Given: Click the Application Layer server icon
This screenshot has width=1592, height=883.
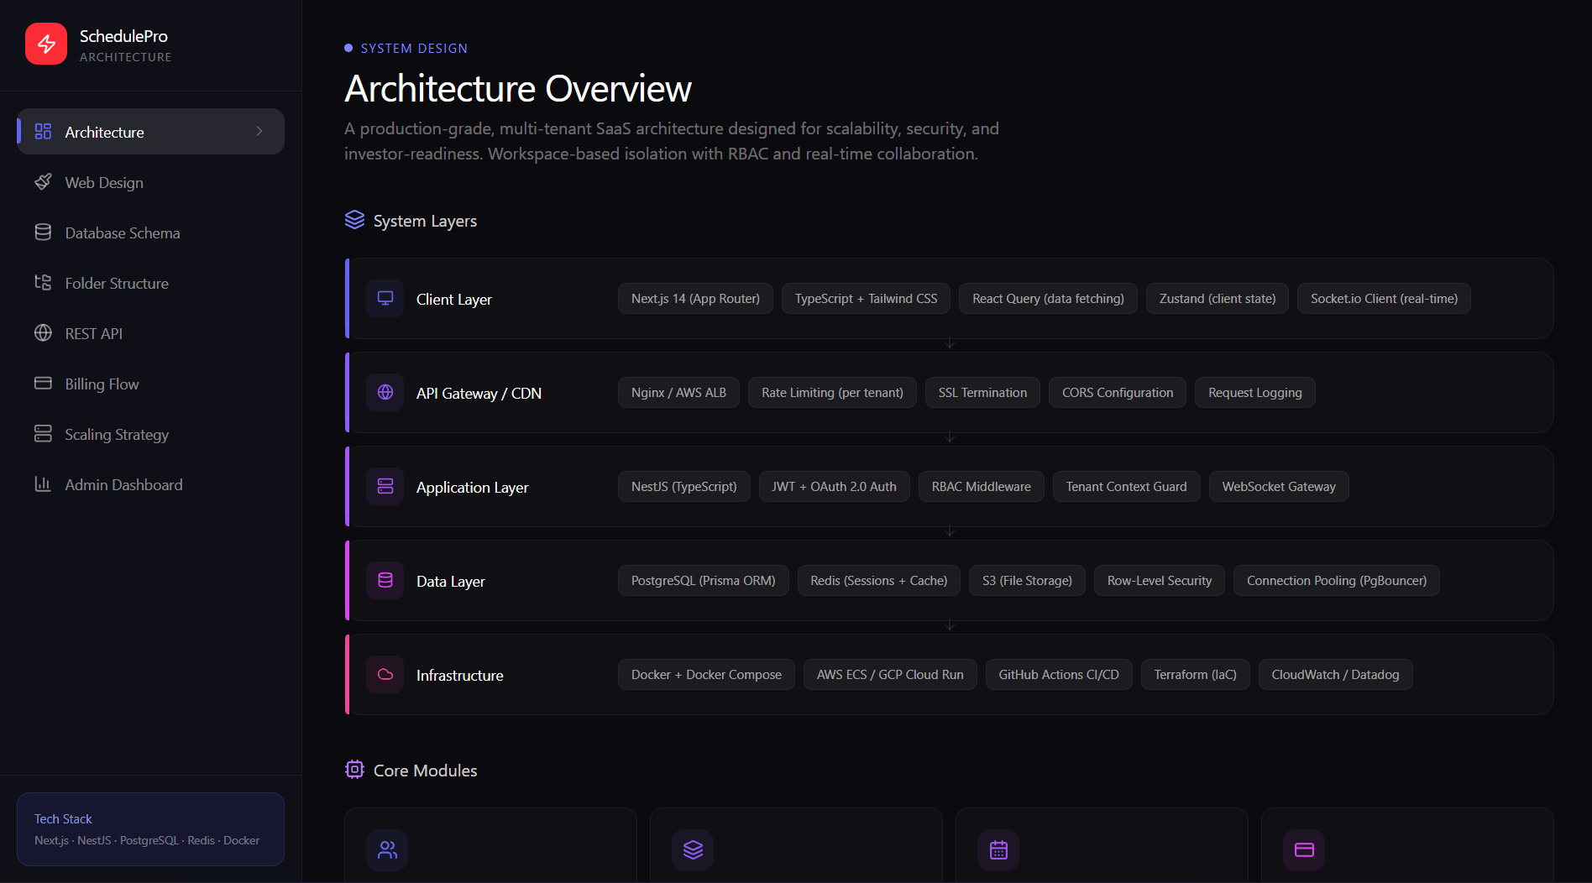Looking at the screenshot, I should pos(385,486).
